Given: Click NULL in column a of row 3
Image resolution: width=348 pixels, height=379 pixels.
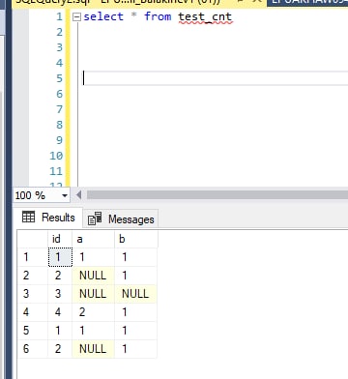Looking at the screenshot, I should click(x=93, y=294).
